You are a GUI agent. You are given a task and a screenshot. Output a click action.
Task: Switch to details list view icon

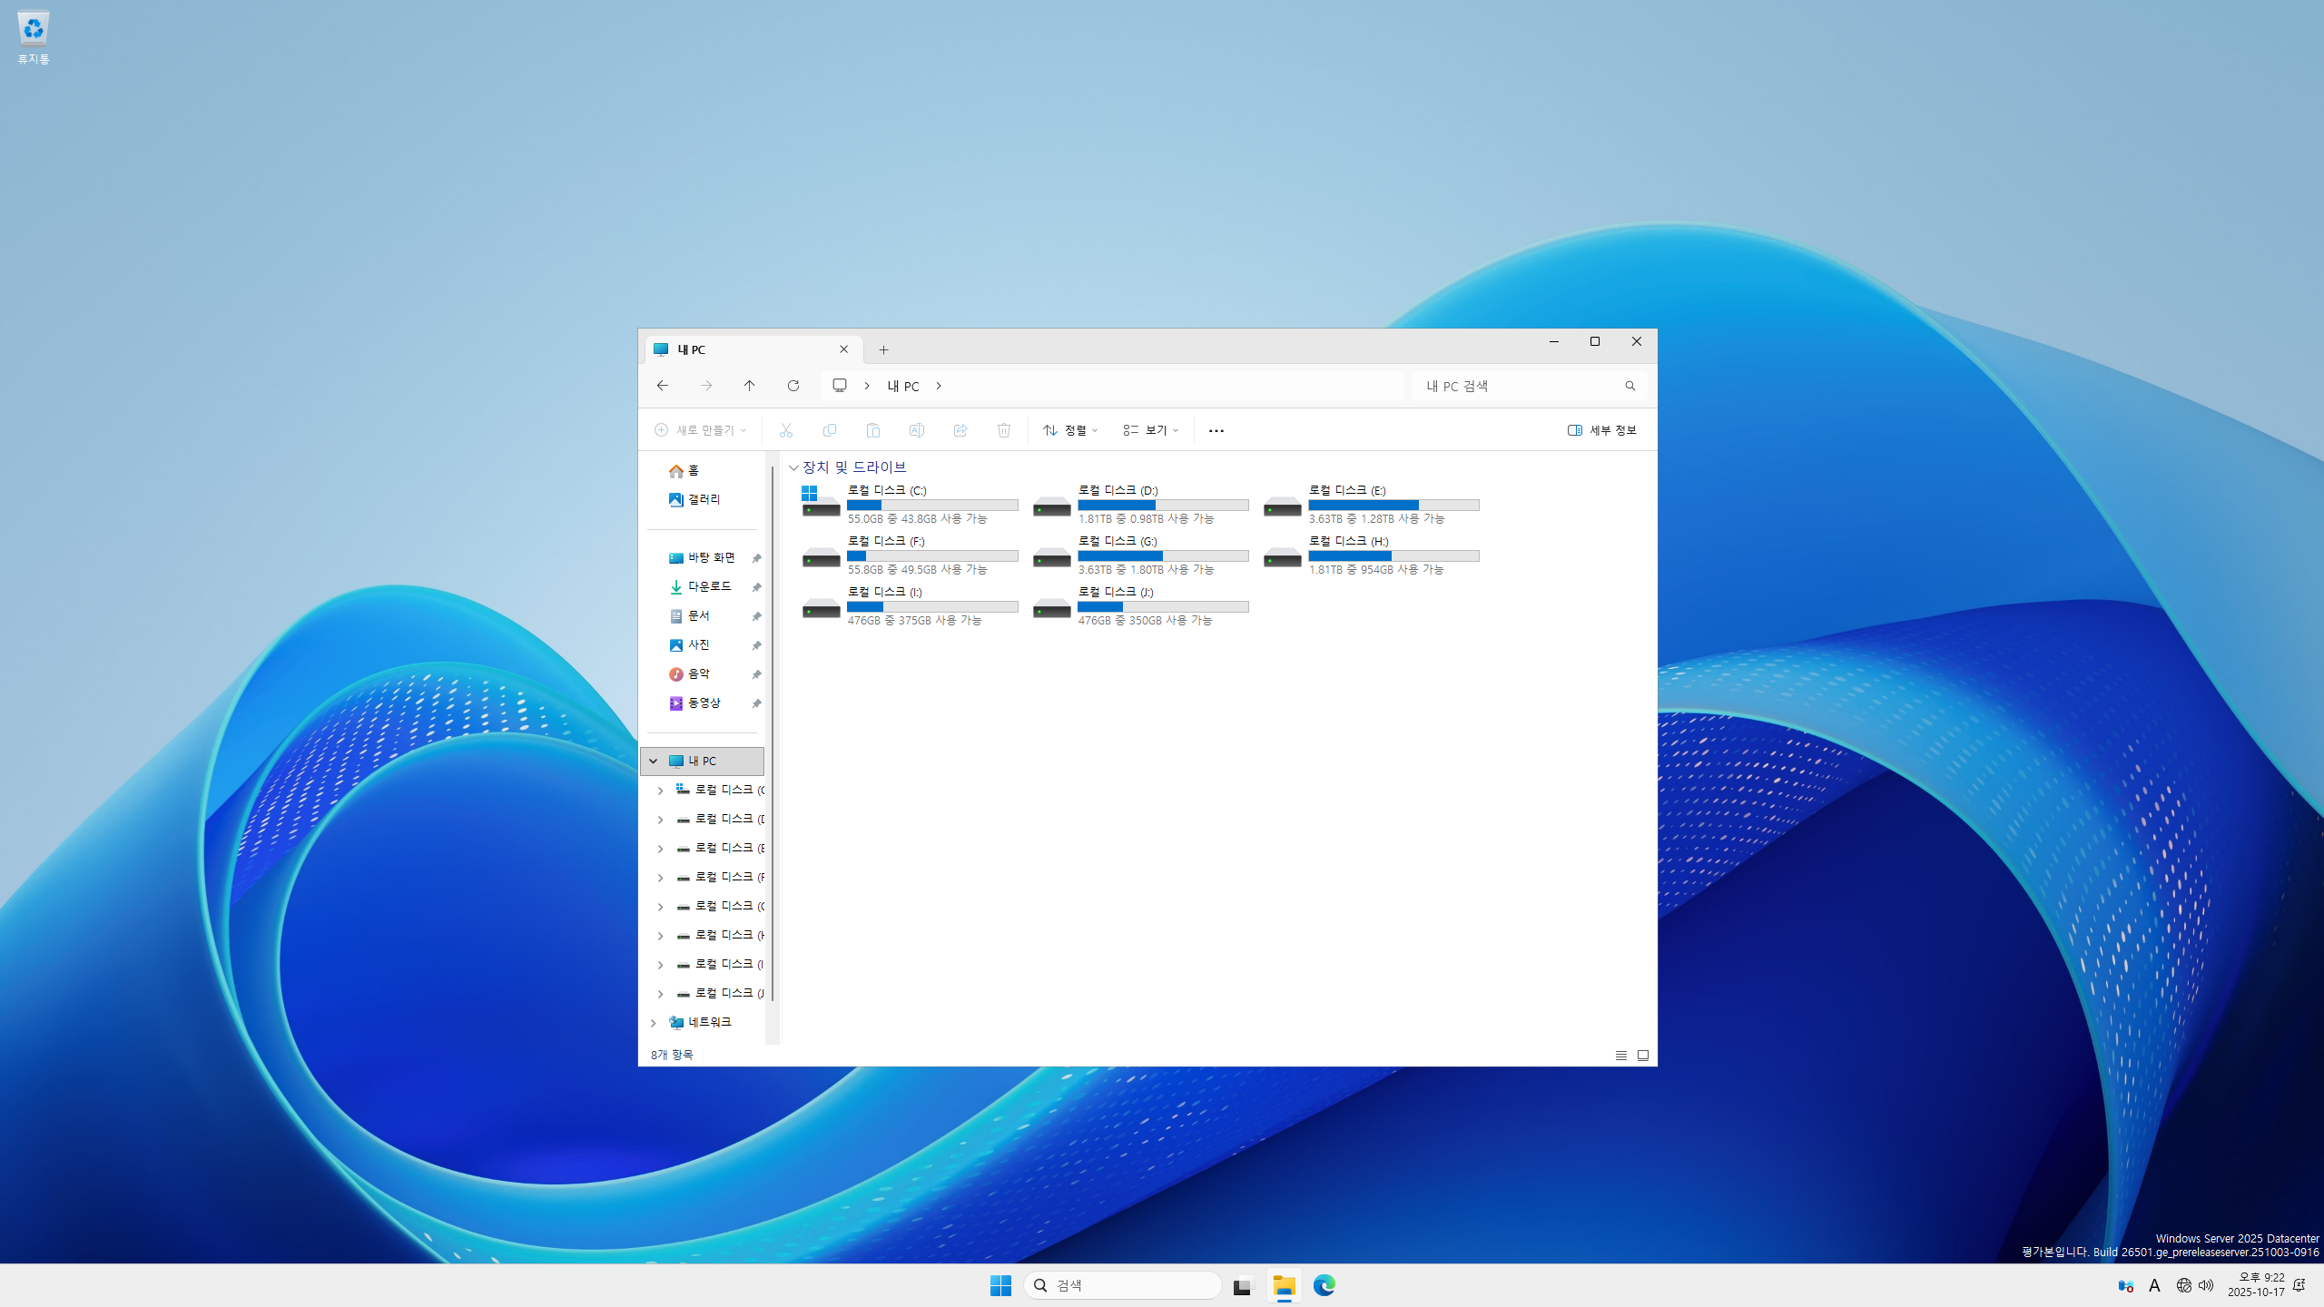point(1620,1055)
